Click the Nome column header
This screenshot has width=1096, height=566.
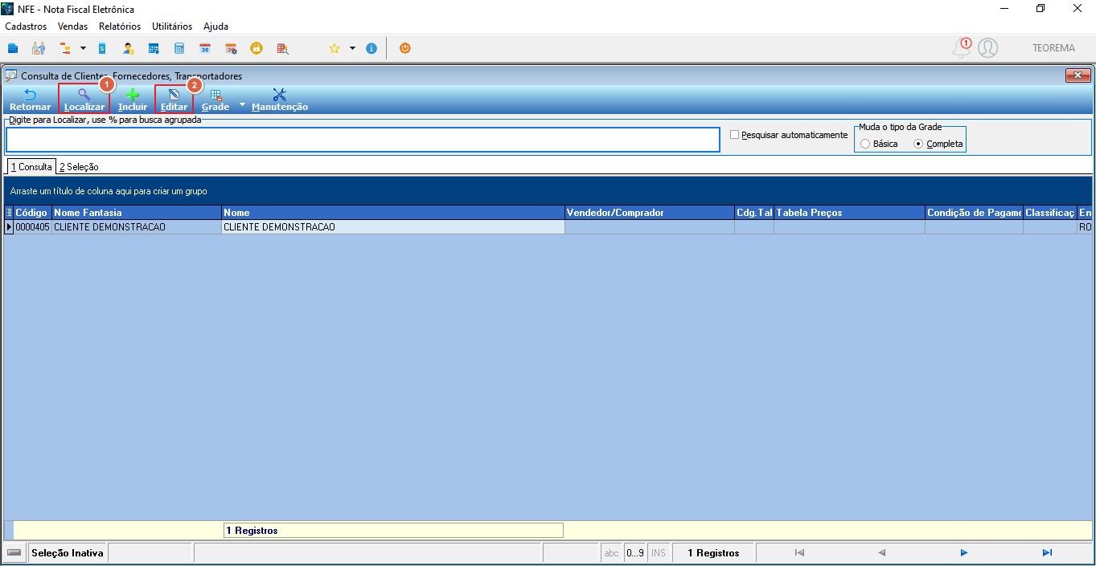click(393, 213)
